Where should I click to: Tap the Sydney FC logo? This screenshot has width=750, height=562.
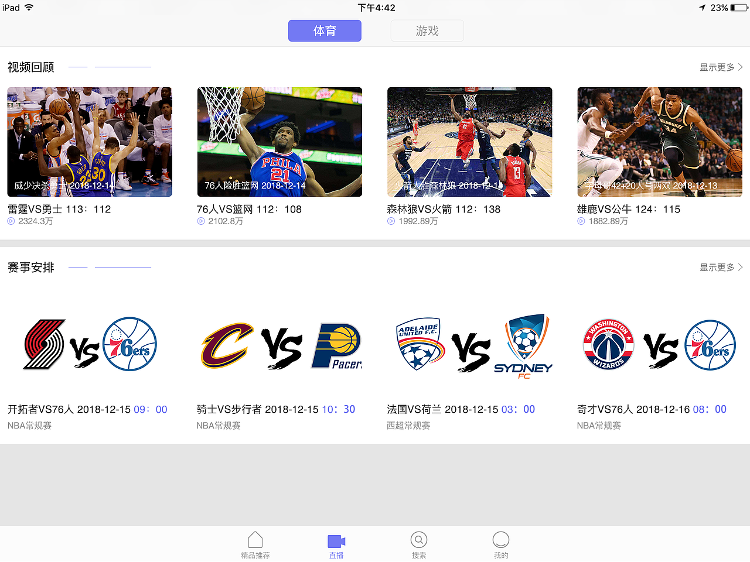(x=523, y=346)
